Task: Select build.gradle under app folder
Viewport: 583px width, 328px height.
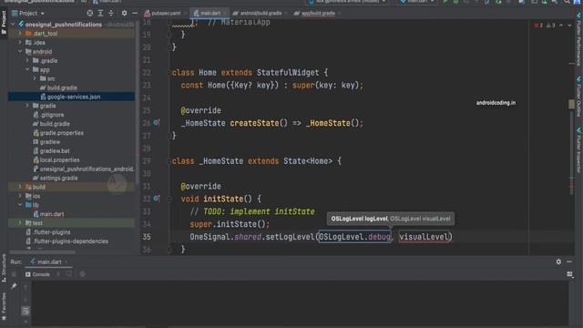Action: tap(58, 87)
